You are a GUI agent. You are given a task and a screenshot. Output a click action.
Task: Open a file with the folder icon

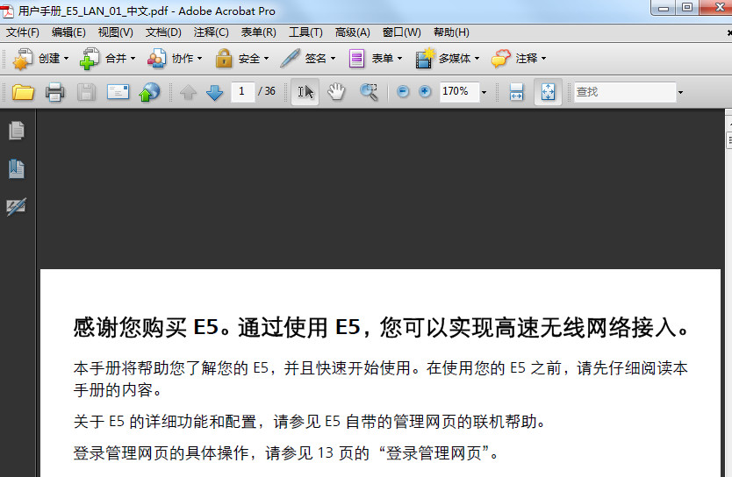tap(23, 92)
